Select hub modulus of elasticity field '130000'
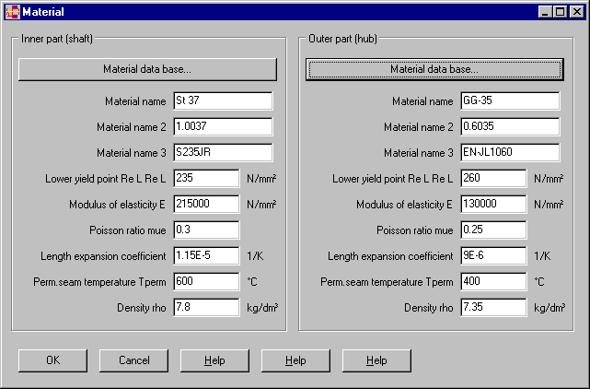The image size is (590, 389). click(x=492, y=205)
